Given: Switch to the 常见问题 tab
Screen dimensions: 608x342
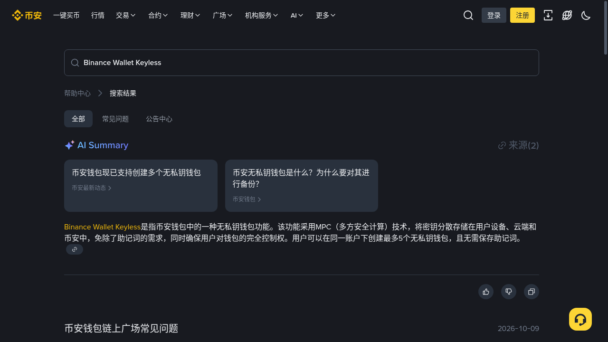Looking at the screenshot, I should (x=115, y=119).
